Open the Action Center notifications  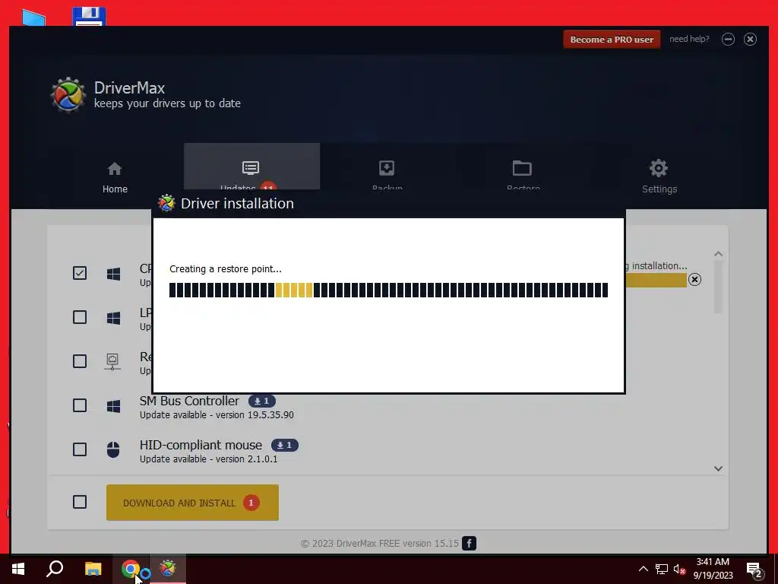(x=754, y=570)
